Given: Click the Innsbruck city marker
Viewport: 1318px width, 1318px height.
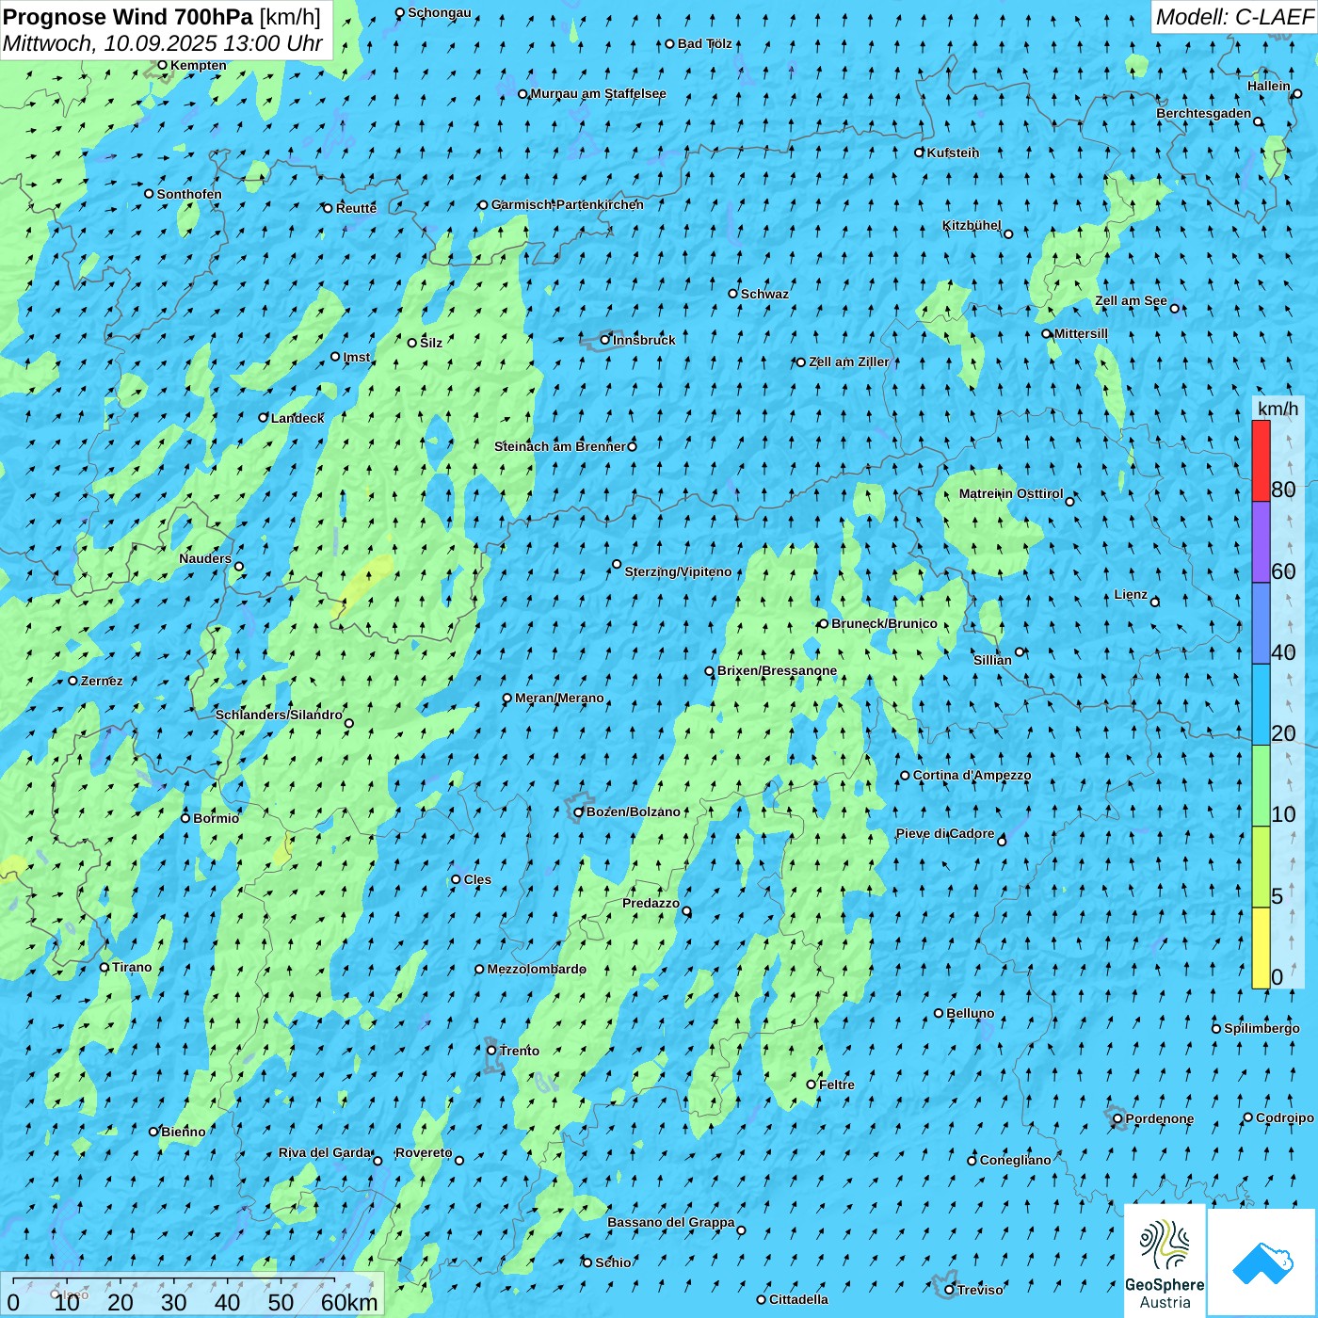Looking at the screenshot, I should [x=605, y=340].
